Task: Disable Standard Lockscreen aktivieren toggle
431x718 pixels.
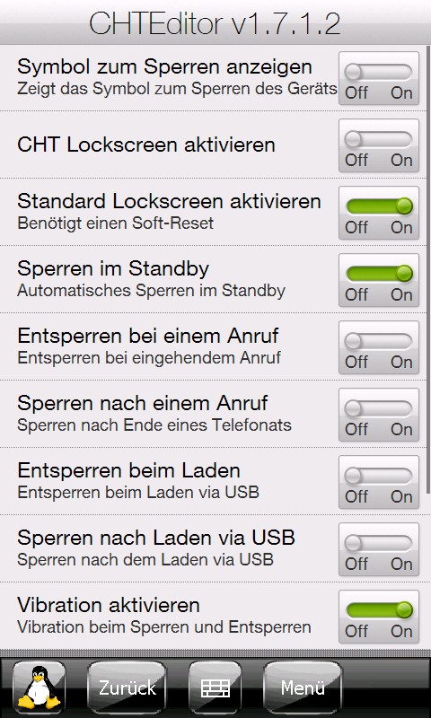Action: [379, 213]
